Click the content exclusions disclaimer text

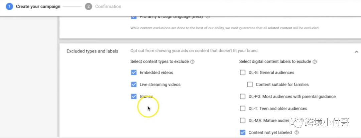click(x=225, y=28)
